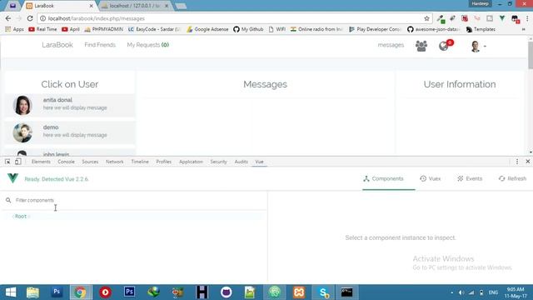Click the volume icon in the system tray
This screenshot has height=300, width=533.
(461, 292)
